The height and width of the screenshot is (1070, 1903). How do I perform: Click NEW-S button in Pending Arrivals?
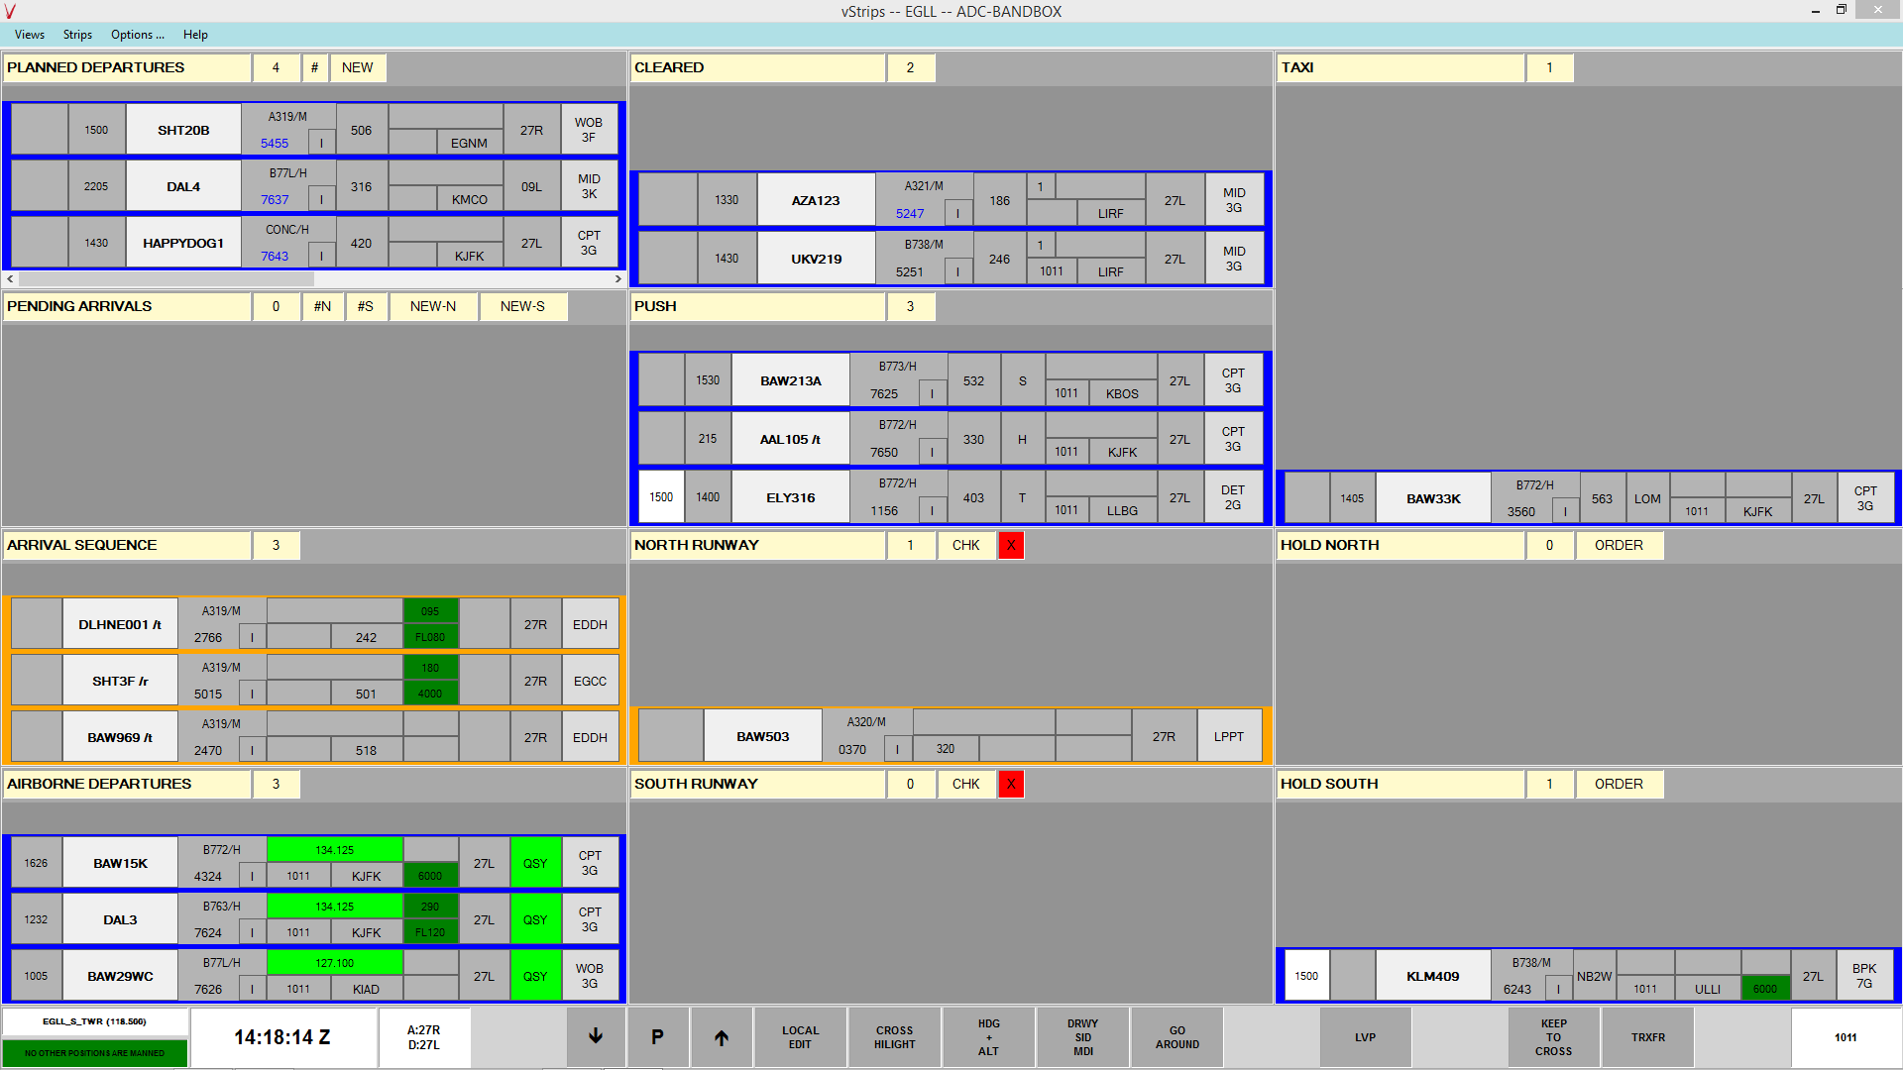(522, 306)
